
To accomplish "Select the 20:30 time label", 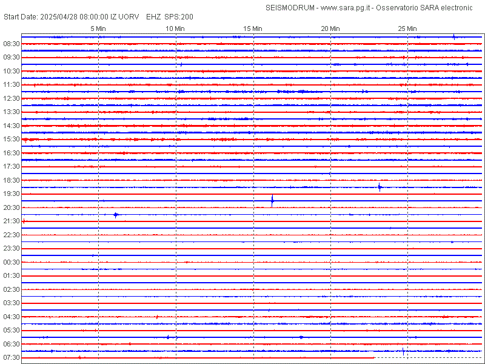I will (x=12, y=207).
